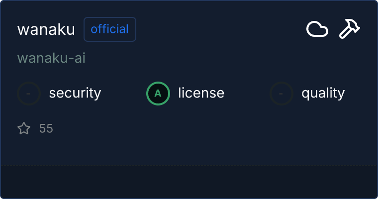Click the dash inside the security circle
The image size is (378, 199).
(29, 94)
